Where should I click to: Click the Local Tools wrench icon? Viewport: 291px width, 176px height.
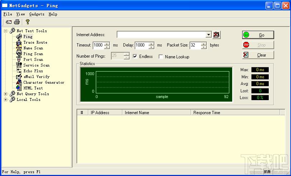coord(12,99)
